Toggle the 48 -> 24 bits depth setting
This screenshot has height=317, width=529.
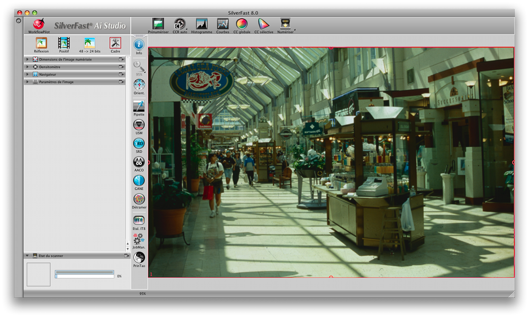point(89,43)
